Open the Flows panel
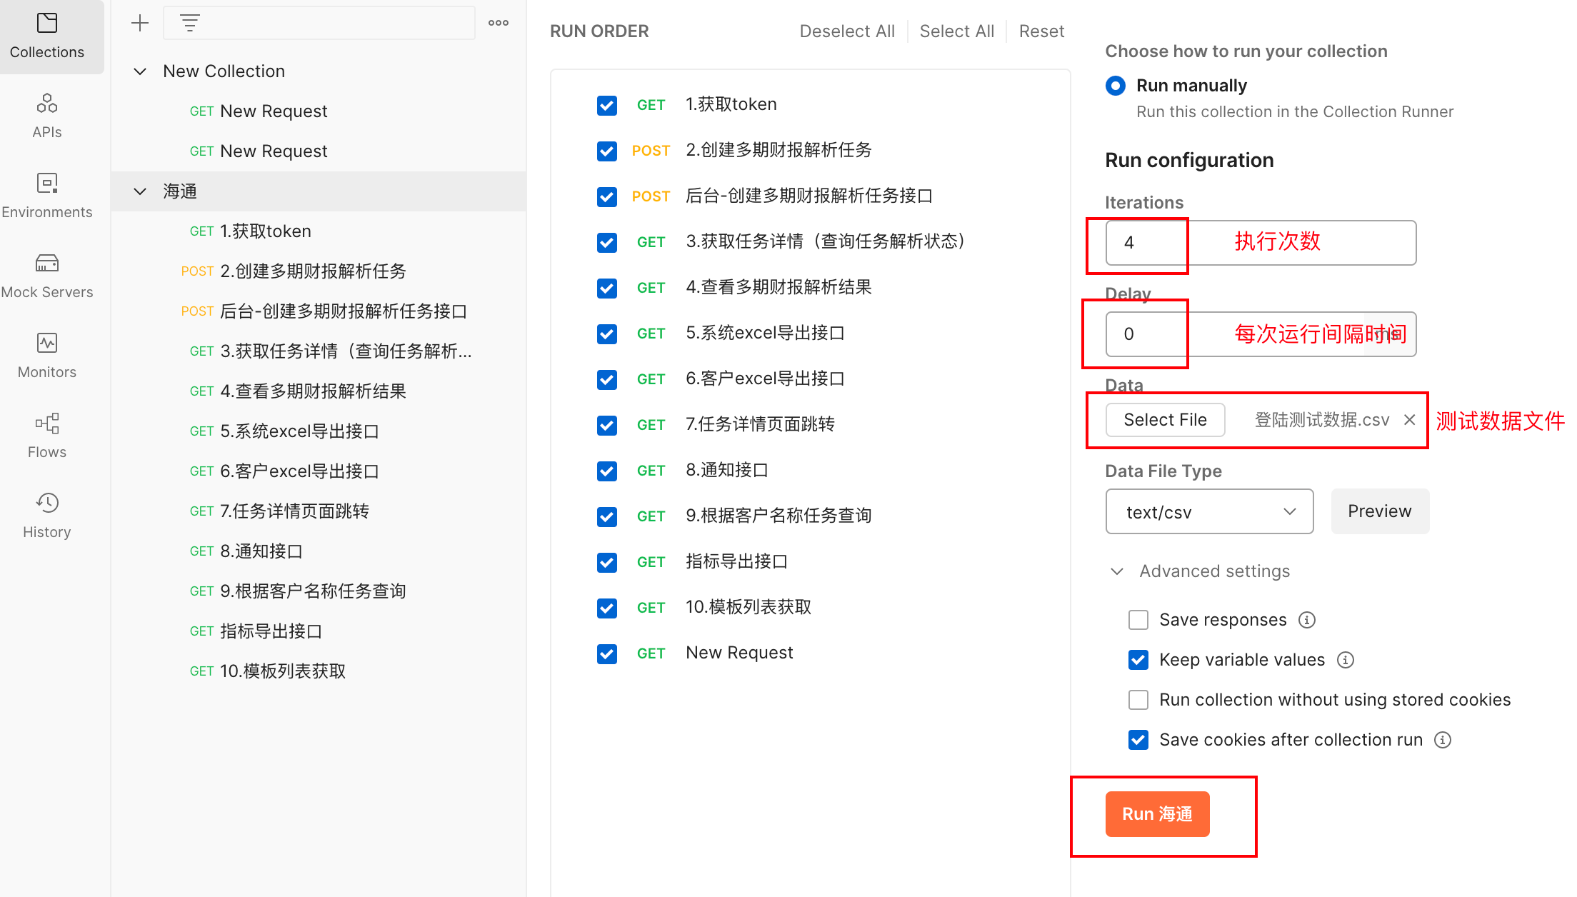The image size is (1577, 897). tap(46, 434)
